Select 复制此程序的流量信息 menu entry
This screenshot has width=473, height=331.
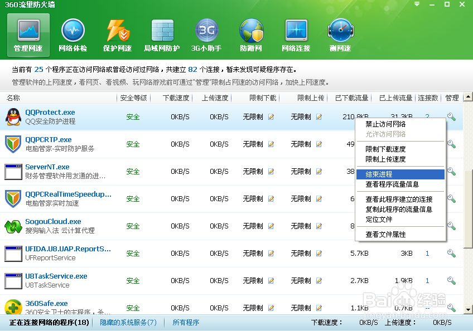[x=399, y=209]
